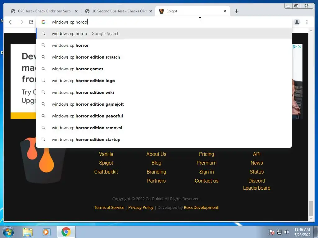The image size is (318, 238).
Task: Open the volume speaker tray icon
Action: 286,232
